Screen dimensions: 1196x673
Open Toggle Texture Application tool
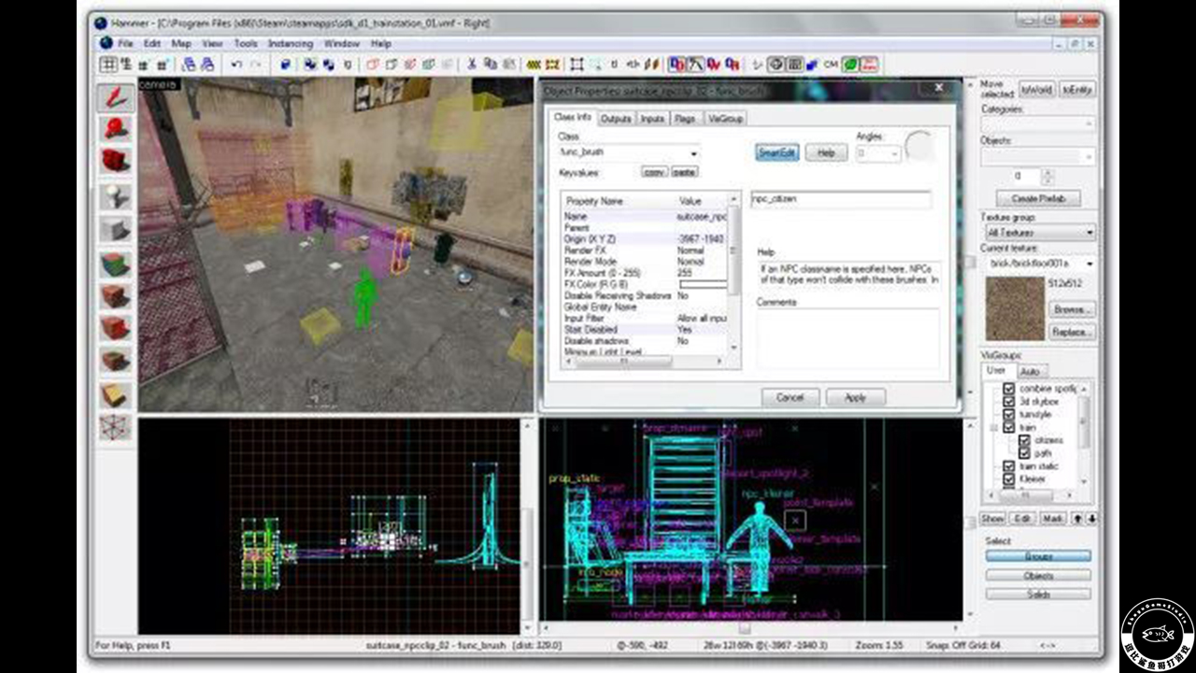point(116,263)
